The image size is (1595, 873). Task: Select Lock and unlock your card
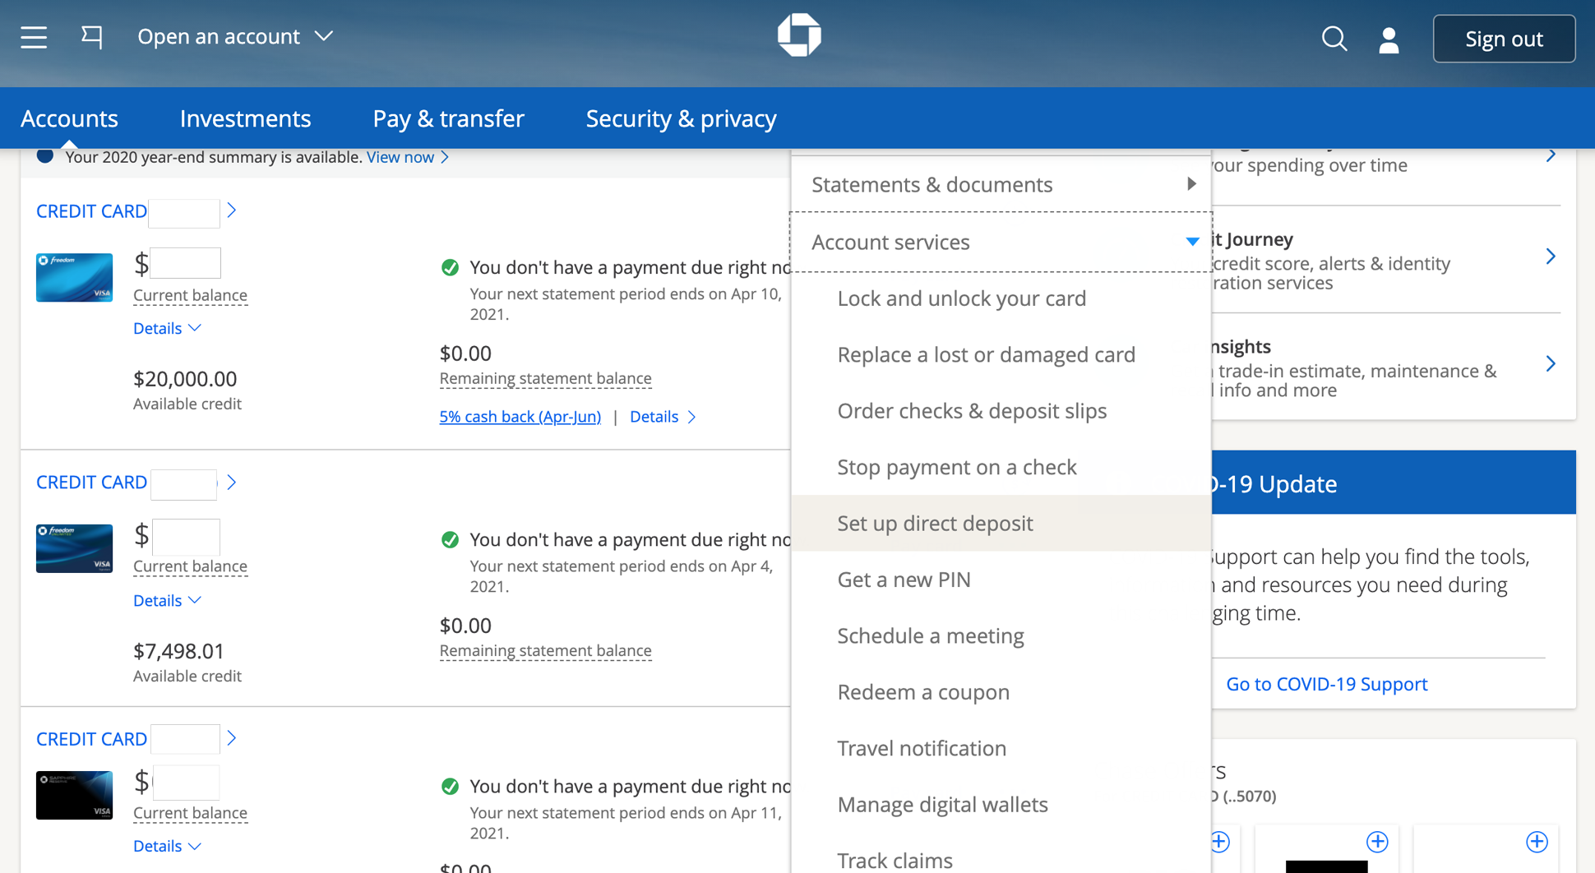point(961,298)
